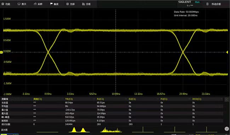Screen dimensions: 230x135
Task: Close the measurement statistics panel
Action: click(226, 99)
